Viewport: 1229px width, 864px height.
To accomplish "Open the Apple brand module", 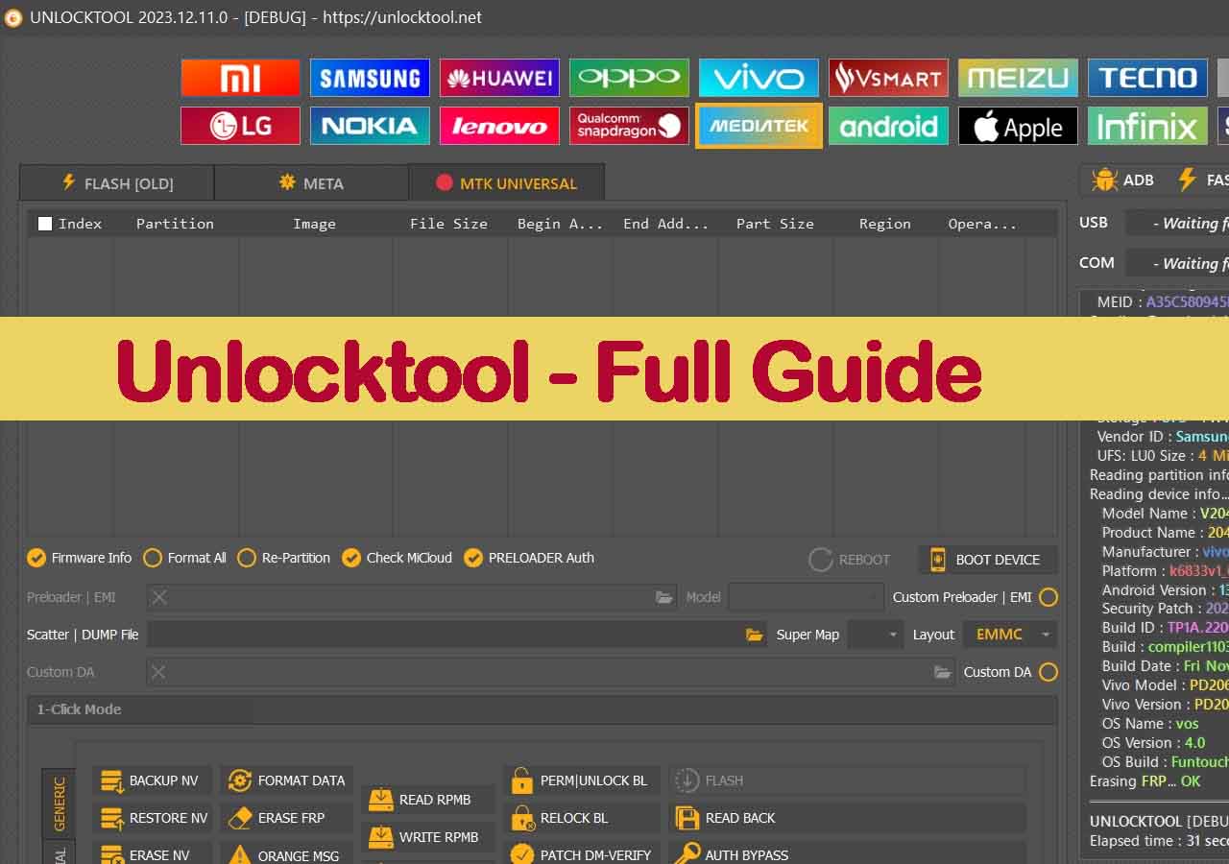I will point(1017,126).
